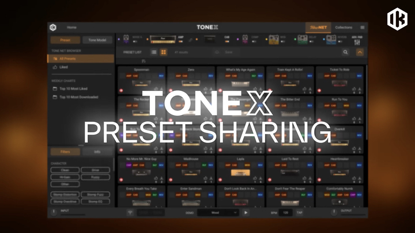The width and height of the screenshot is (415, 233).
Task: Click the tuner icon in bottom bar
Action: coord(130,212)
